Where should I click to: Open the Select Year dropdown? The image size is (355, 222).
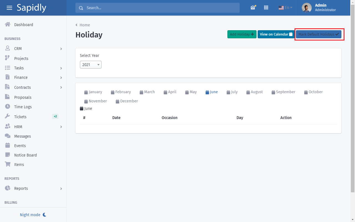click(91, 65)
